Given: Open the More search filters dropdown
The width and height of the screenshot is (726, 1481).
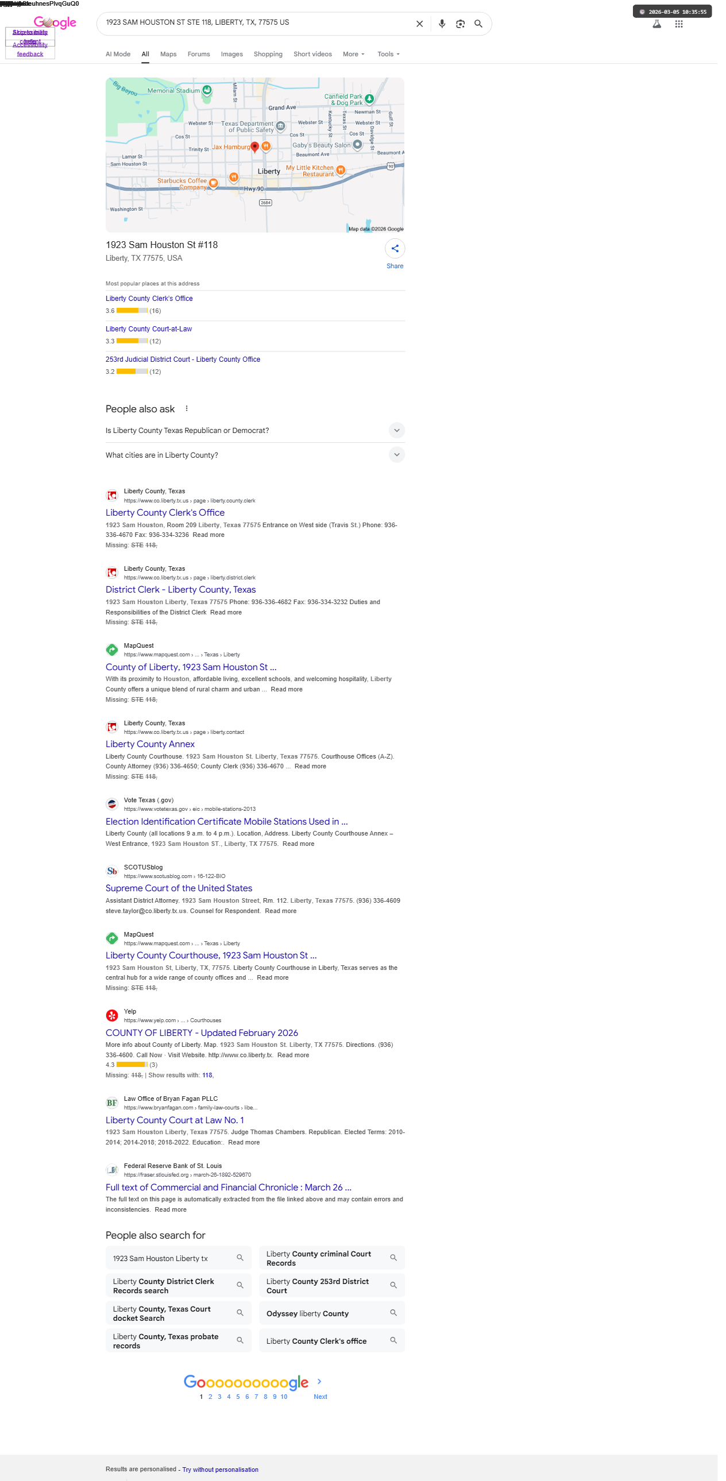Looking at the screenshot, I should click(353, 54).
